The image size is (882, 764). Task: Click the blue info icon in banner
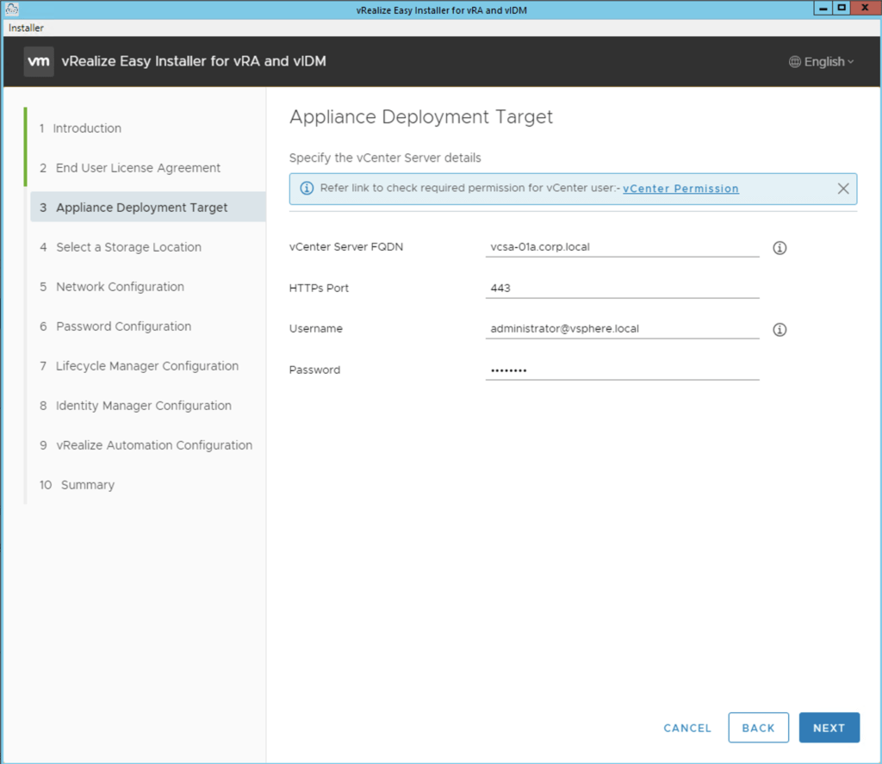(307, 189)
